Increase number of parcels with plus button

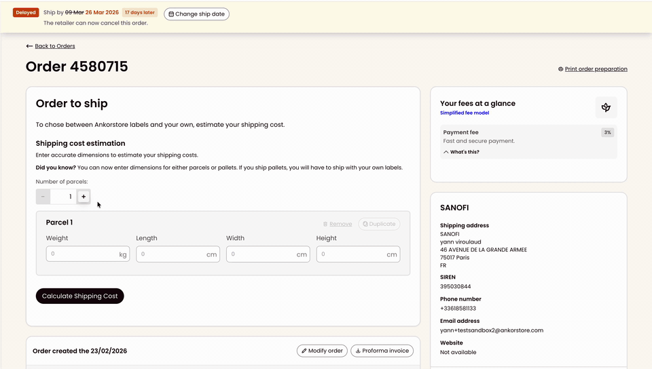pyautogui.click(x=84, y=196)
